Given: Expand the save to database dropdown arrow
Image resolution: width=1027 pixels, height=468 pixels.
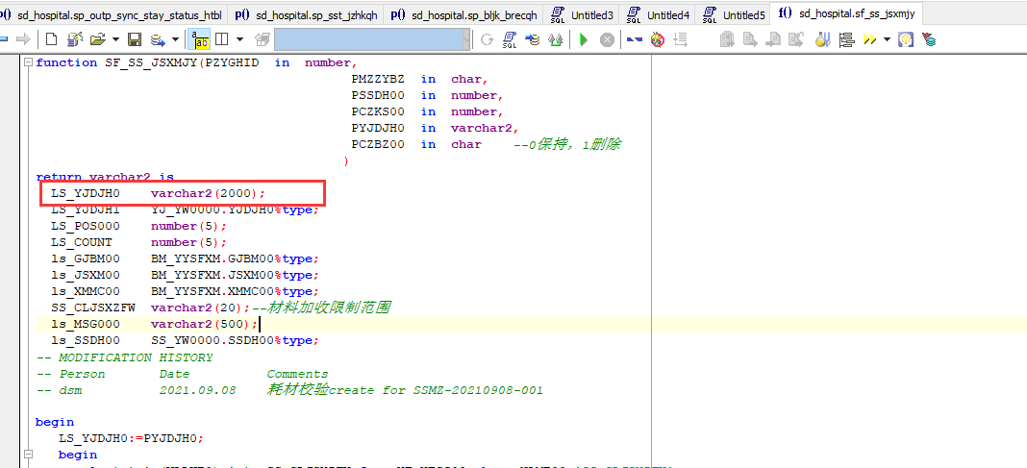Looking at the screenshot, I should pyautogui.click(x=175, y=40).
